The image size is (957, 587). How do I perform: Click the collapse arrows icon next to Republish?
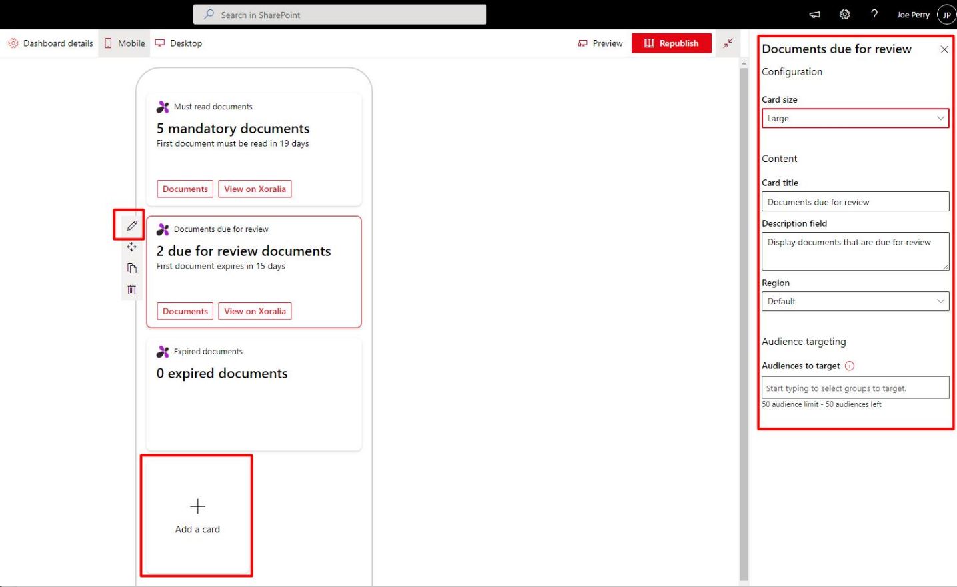[728, 43]
